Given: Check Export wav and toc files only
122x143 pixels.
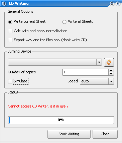Looking at the screenshot, I should [x=10, y=40].
